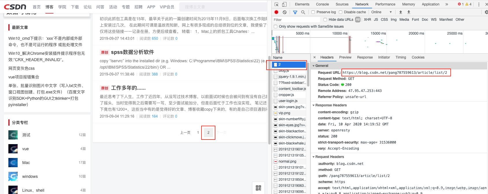Open network search with magnifier icon
Image resolution: width=488 pixels, height=194 pixels.
pos(303,12)
